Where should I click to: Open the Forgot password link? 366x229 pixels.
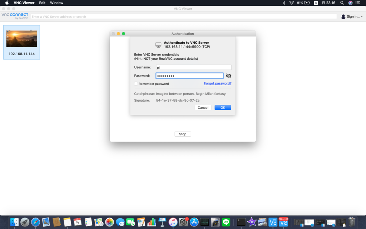pyautogui.click(x=218, y=83)
